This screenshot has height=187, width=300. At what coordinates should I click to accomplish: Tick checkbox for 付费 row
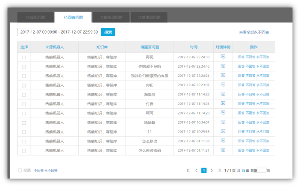click(x=24, y=104)
